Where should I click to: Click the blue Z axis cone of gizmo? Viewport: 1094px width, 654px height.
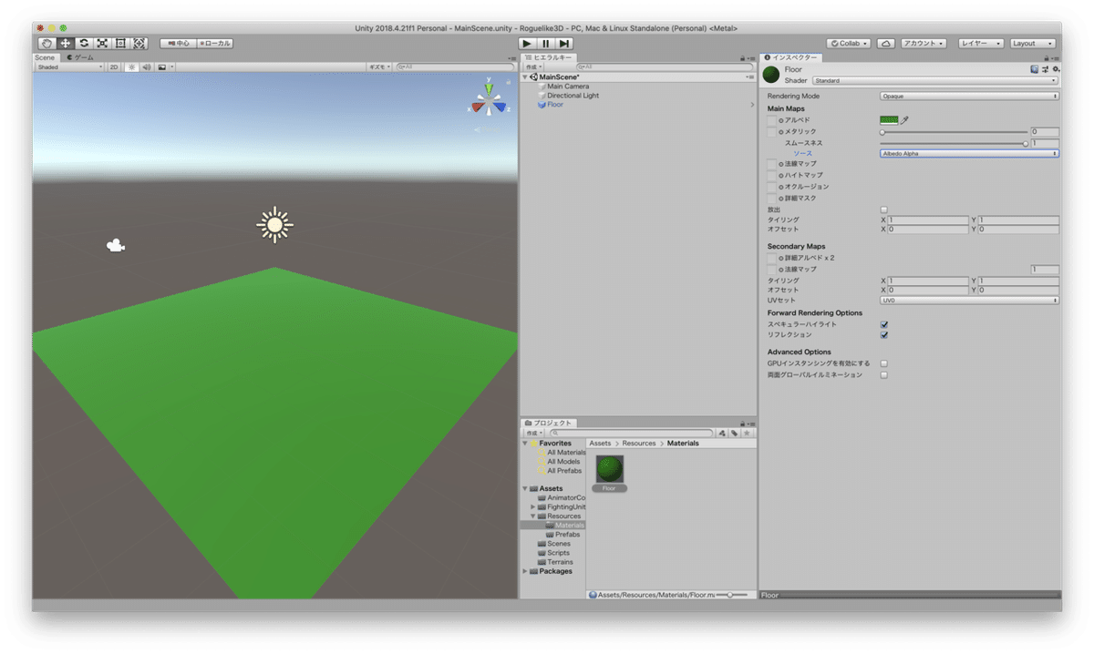point(501,107)
